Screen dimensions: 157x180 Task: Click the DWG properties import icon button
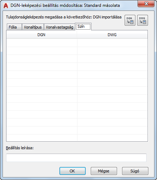143,20
